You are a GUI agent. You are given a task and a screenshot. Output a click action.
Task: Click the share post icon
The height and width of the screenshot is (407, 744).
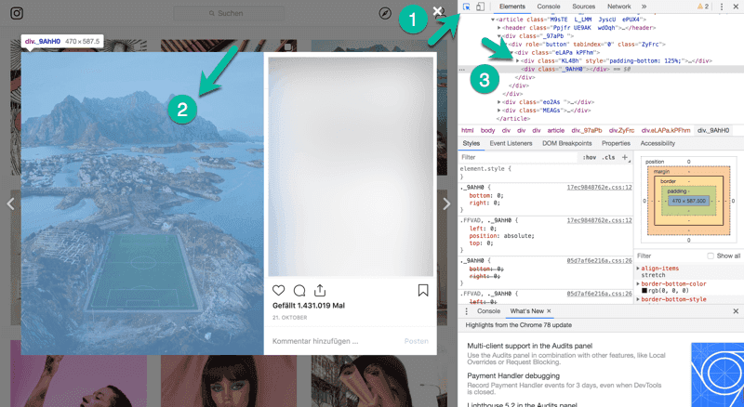pyautogui.click(x=320, y=290)
